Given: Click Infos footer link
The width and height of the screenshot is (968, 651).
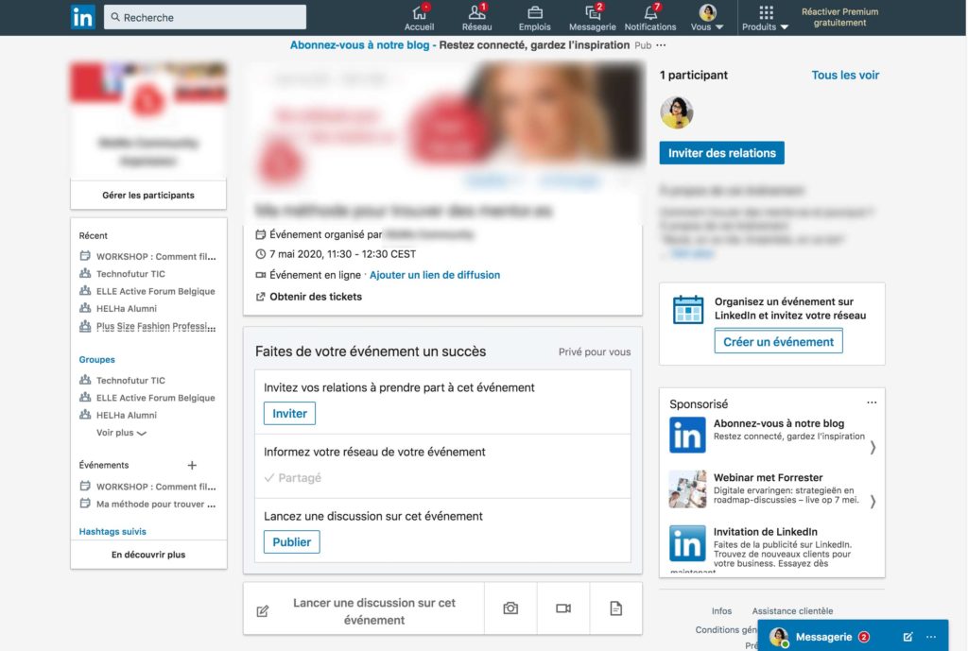Looking at the screenshot, I should (721, 611).
